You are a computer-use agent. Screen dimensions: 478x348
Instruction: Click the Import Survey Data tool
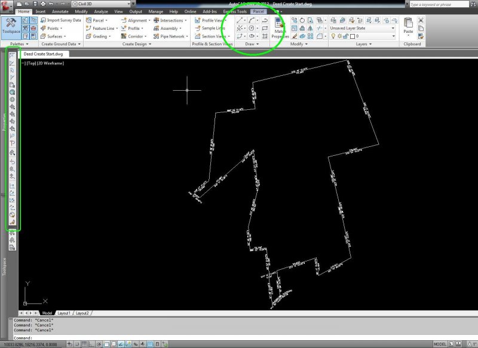click(61, 20)
